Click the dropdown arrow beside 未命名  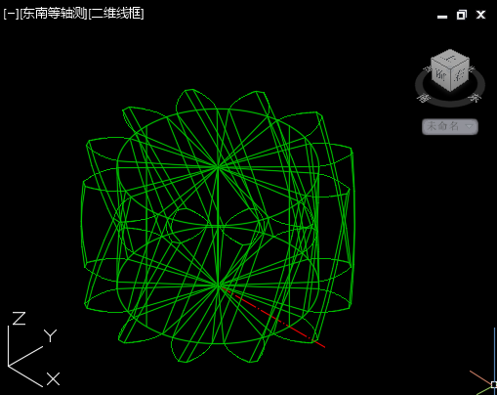click(x=470, y=126)
